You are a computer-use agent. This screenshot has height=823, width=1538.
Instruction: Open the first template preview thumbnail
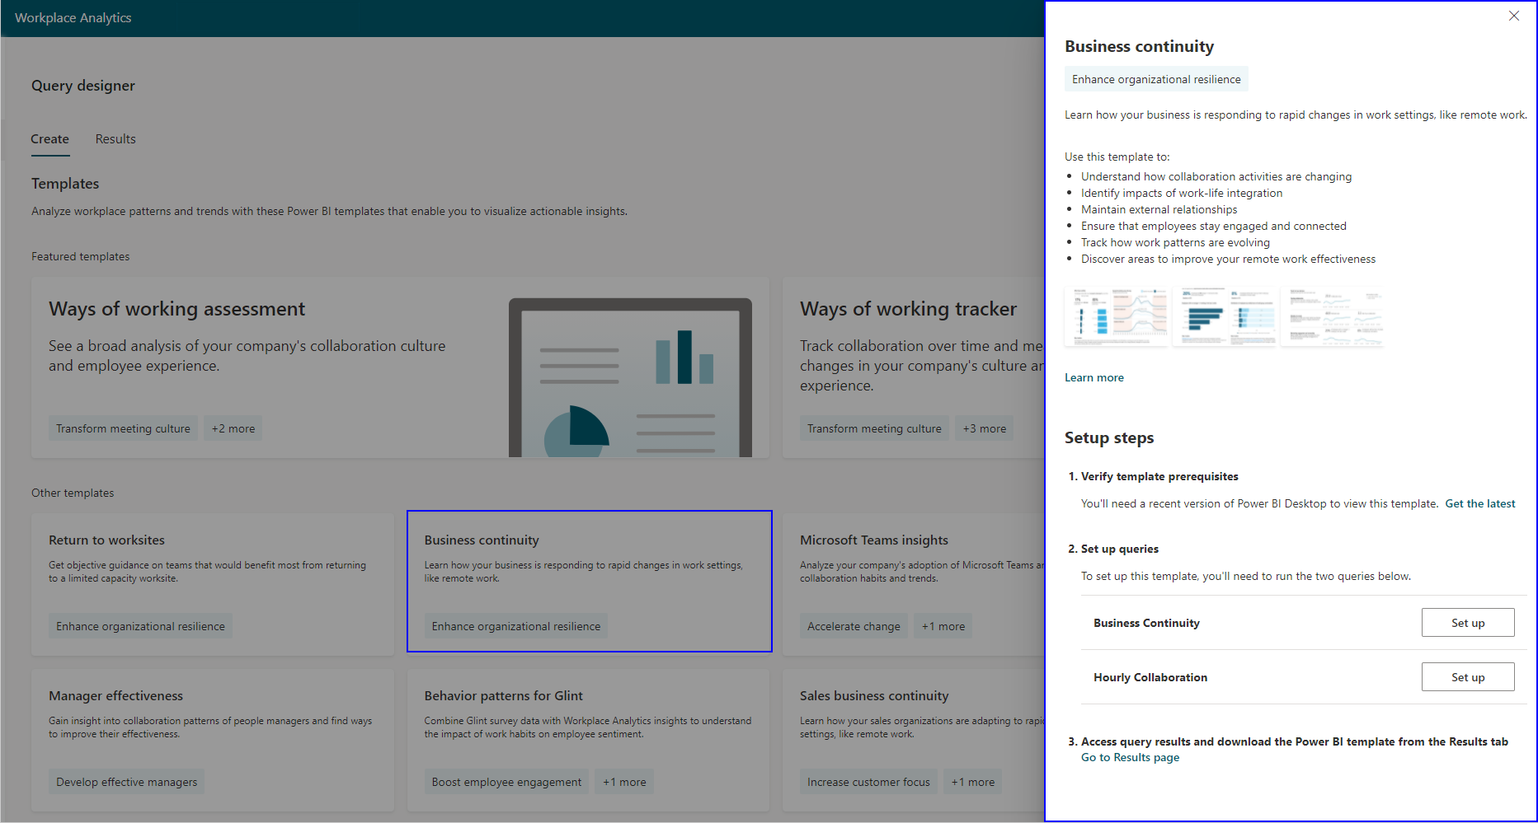(1117, 316)
